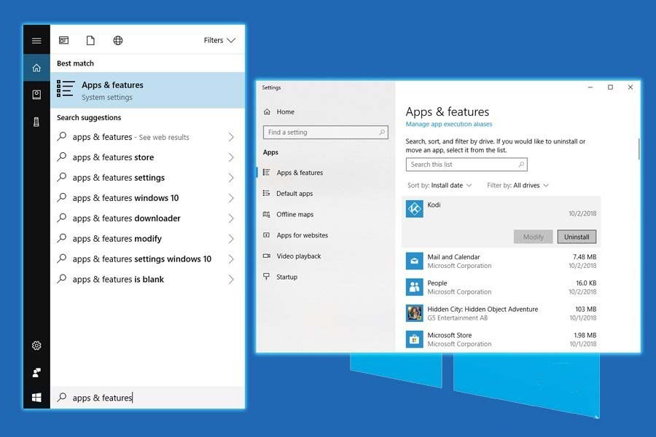656x437 pixels.
Task: Expand arrow for apps & features store
Action: [x=231, y=157]
